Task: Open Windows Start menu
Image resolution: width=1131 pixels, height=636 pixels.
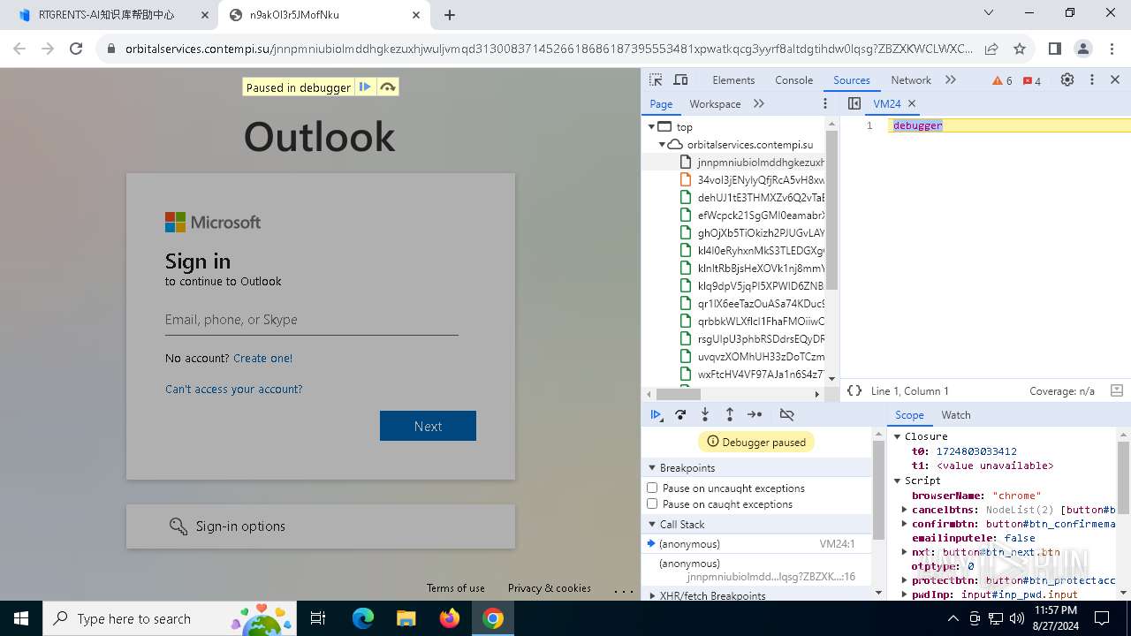Action: [21, 618]
